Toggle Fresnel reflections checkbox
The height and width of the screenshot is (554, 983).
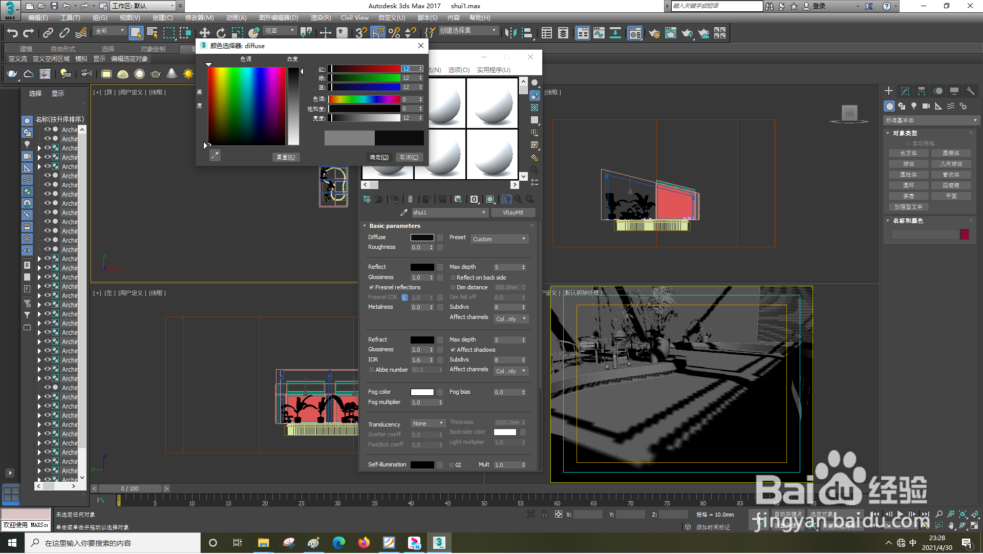pos(372,287)
